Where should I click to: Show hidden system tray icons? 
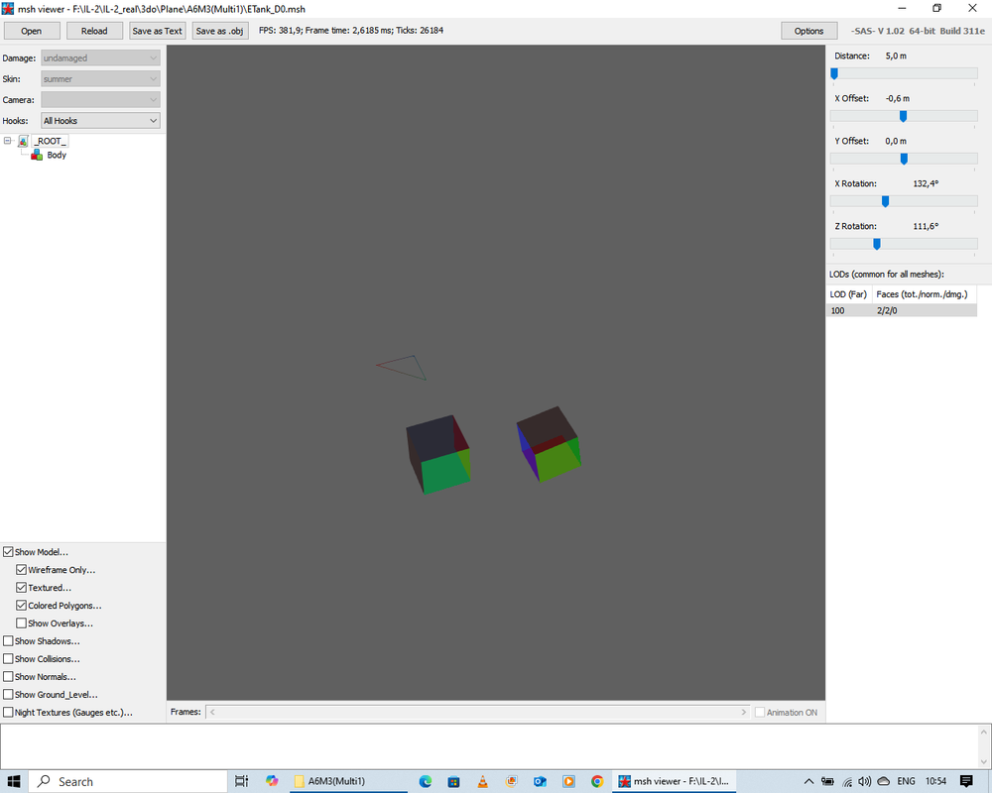tap(808, 782)
